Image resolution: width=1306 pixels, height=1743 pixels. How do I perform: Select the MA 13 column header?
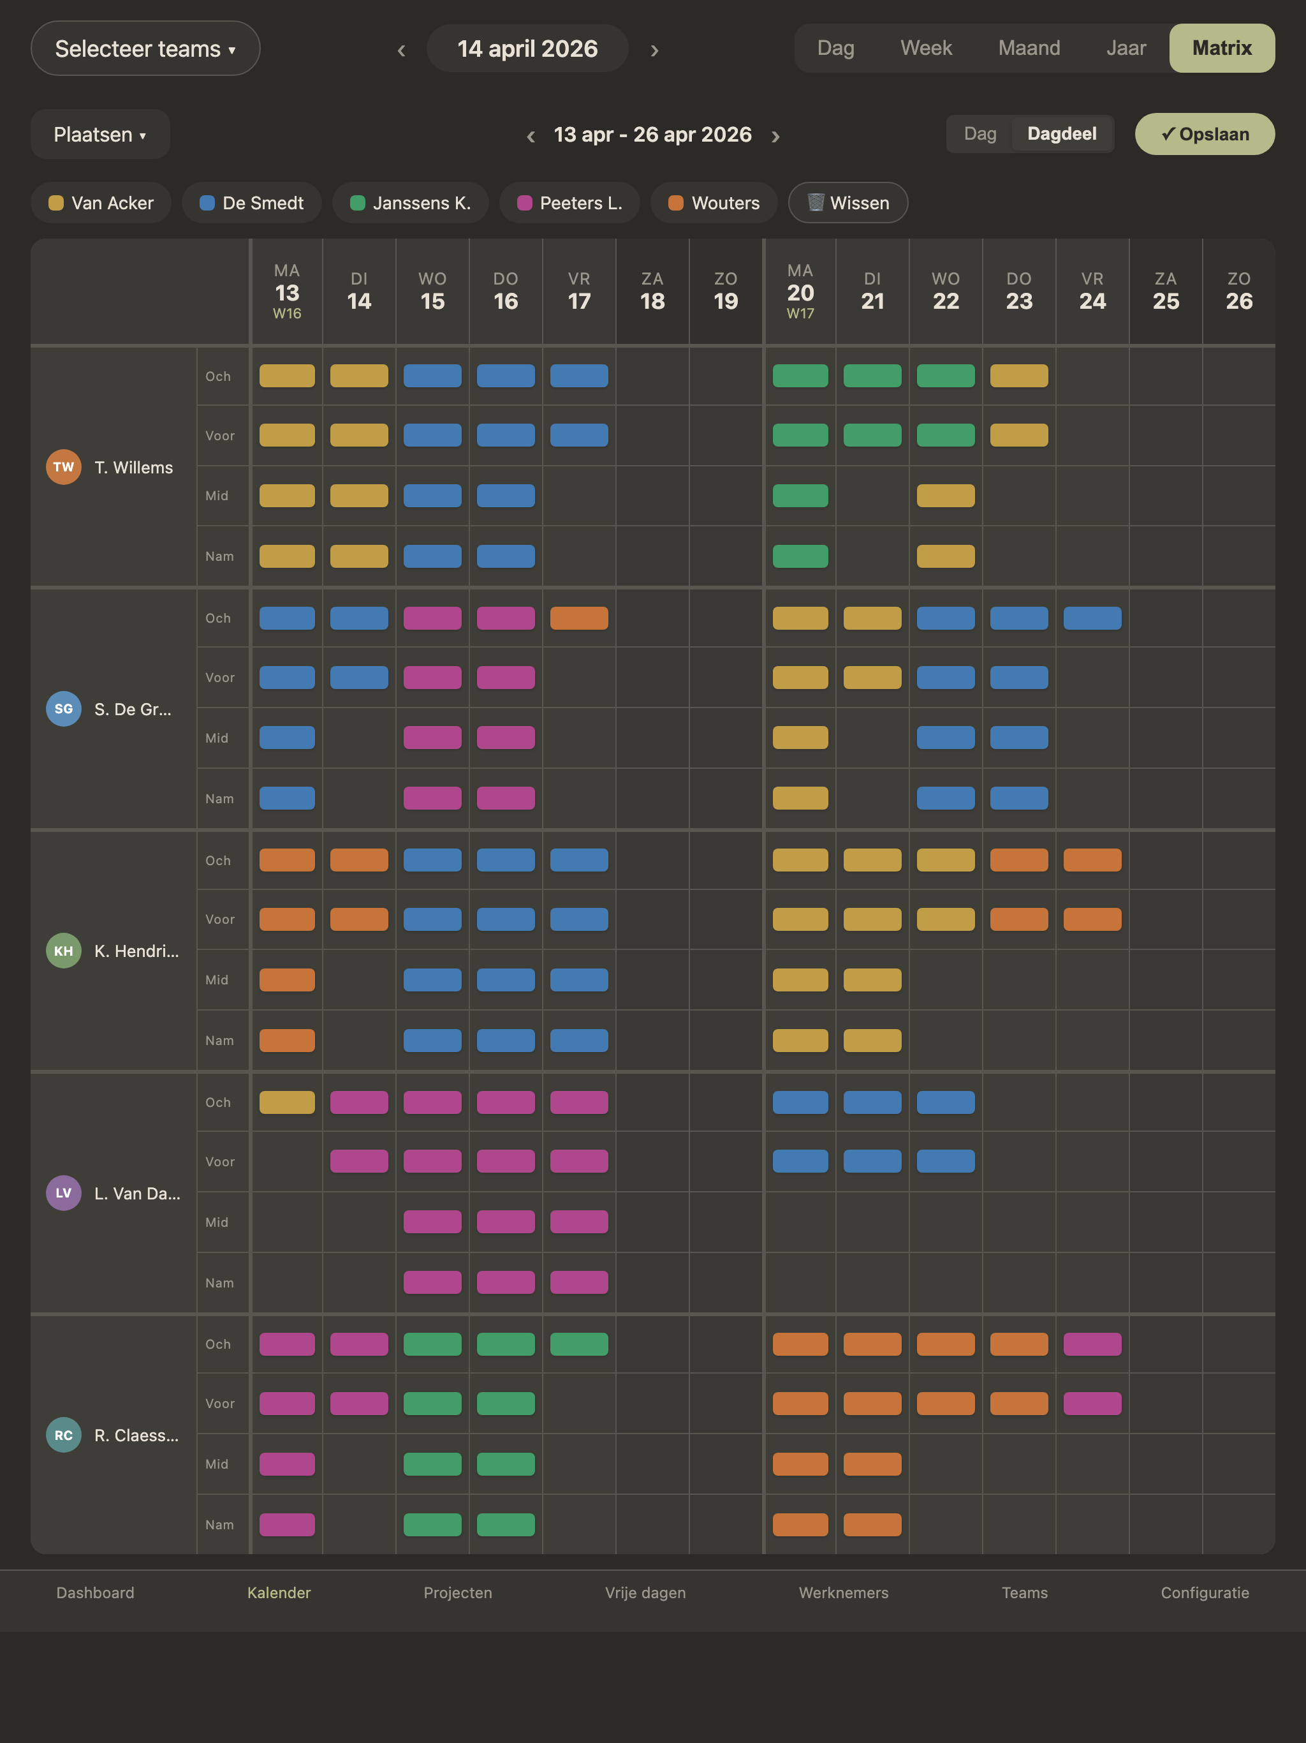(287, 292)
